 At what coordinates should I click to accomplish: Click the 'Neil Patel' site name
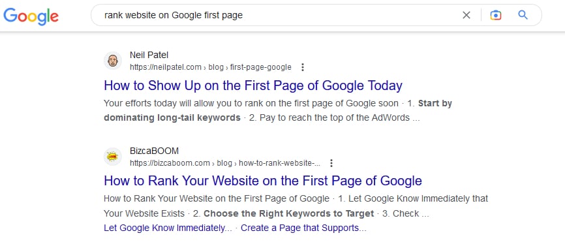[x=149, y=55]
